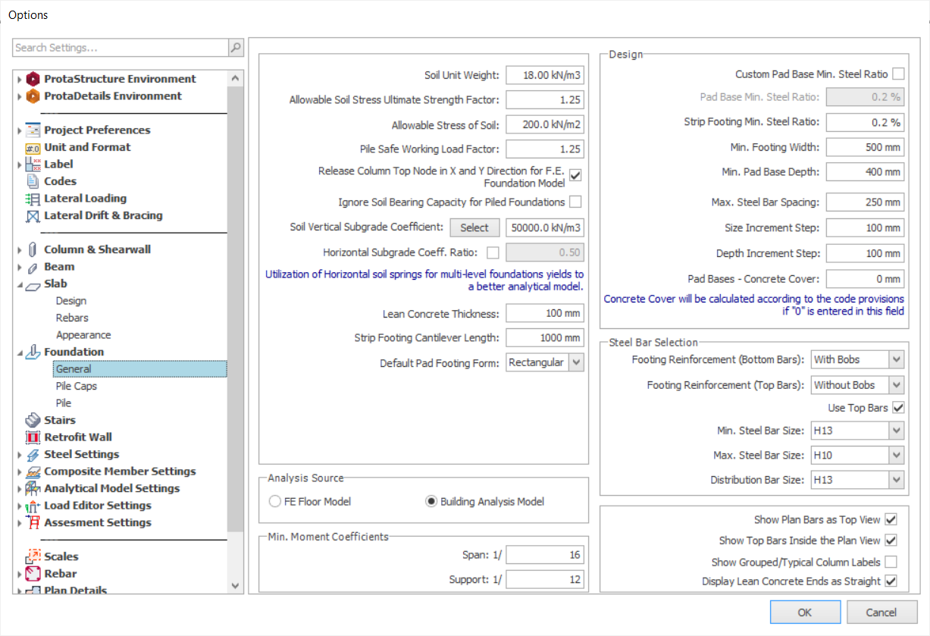Image resolution: width=930 pixels, height=636 pixels.
Task: Uncheck Release Column Top Node option
Action: [x=576, y=175]
